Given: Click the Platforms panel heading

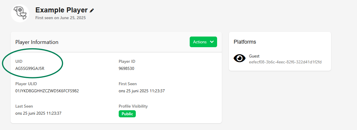Looking at the screenshot, I should pyautogui.click(x=245, y=42).
